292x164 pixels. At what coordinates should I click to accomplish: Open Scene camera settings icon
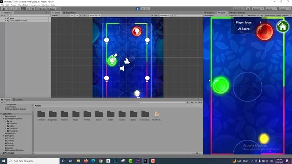(x=156, y=15)
